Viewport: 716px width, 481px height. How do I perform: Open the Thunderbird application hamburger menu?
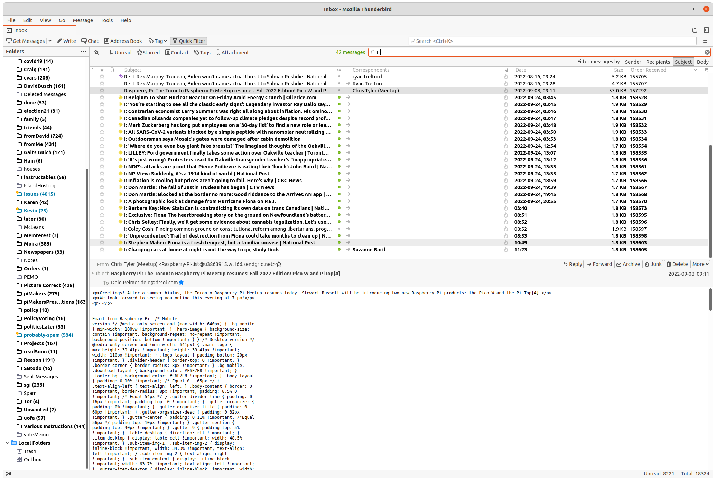(705, 41)
